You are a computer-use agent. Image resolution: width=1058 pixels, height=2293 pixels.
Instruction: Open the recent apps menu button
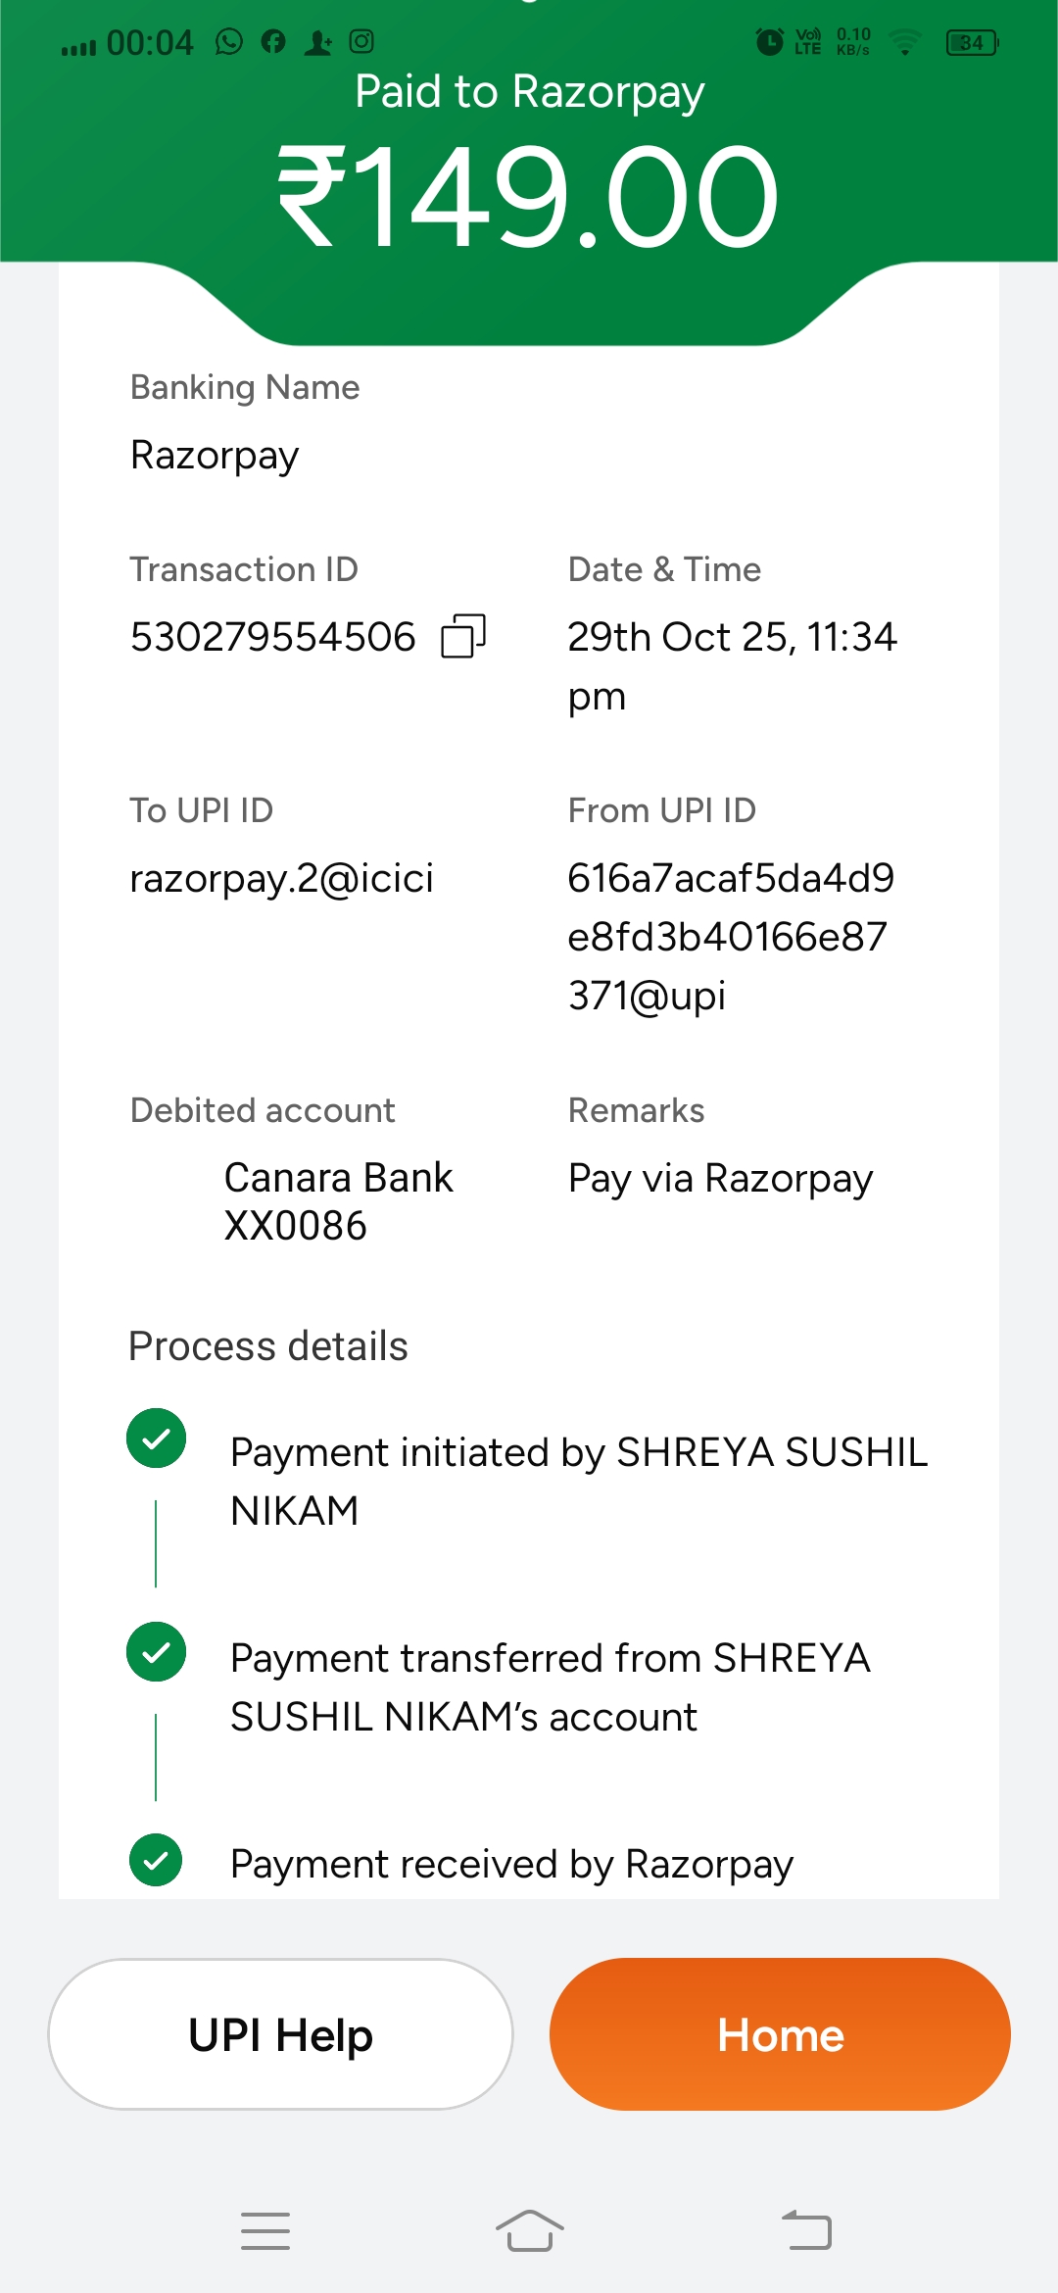coord(265,2230)
